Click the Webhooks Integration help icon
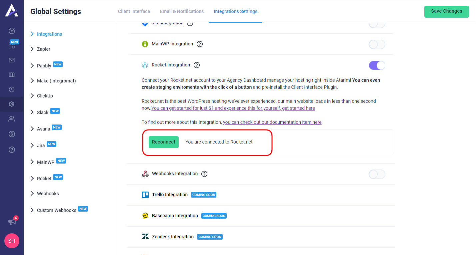Screen dimensions: 476x255 pyautogui.click(x=204, y=174)
